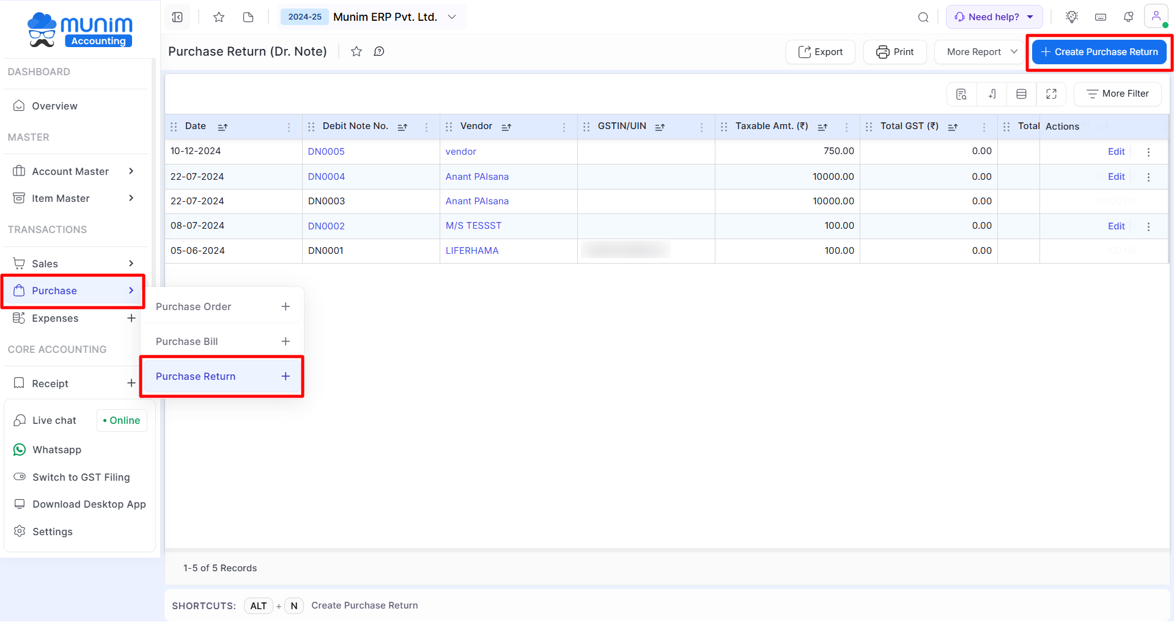Expand the Sales menu
Viewport: 1174px width, 622px height.
click(74, 264)
